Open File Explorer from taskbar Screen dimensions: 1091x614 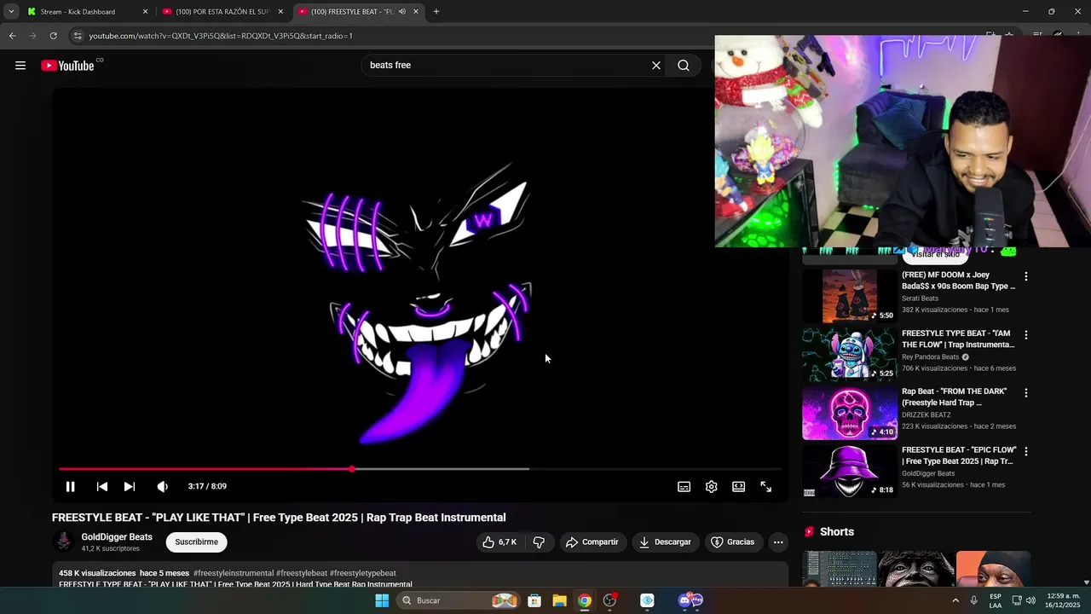pos(559,600)
